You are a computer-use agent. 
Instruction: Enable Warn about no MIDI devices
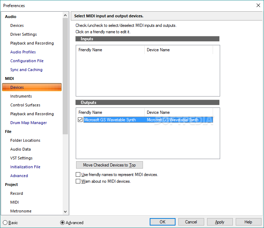[78, 181]
